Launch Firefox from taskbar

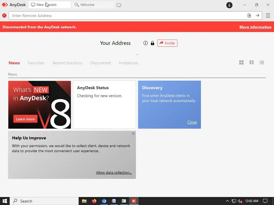tap(94, 201)
